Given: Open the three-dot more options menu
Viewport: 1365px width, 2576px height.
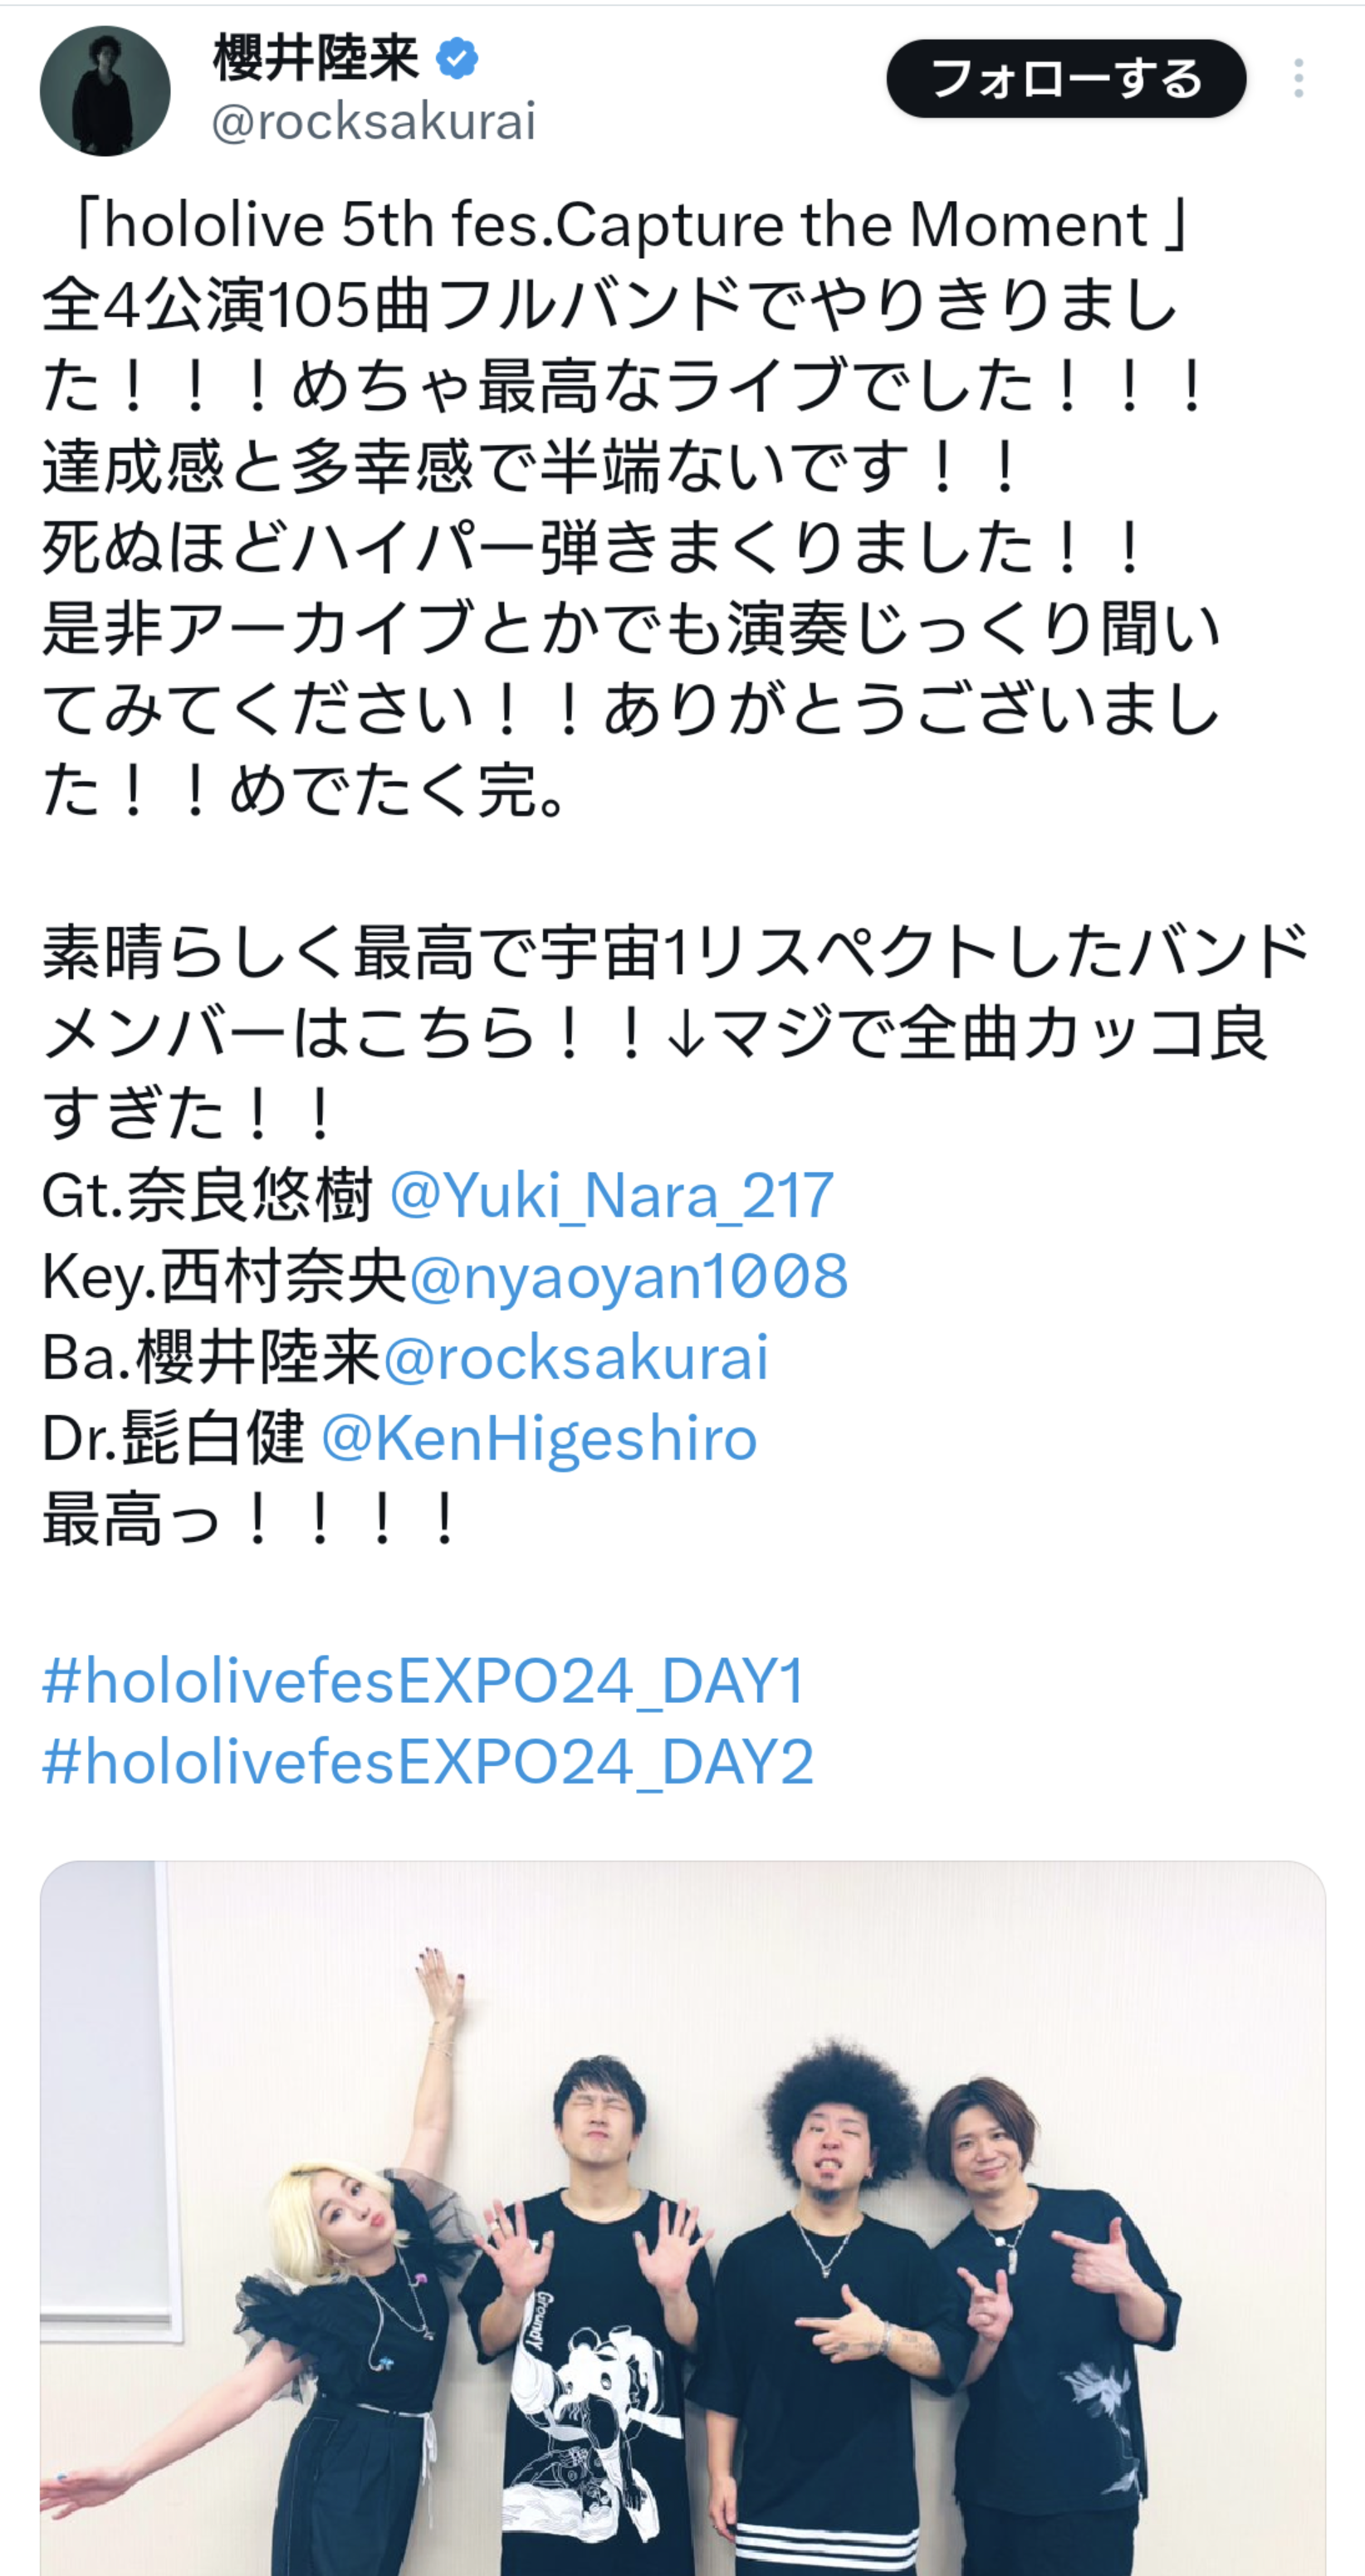Looking at the screenshot, I should [1298, 78].
